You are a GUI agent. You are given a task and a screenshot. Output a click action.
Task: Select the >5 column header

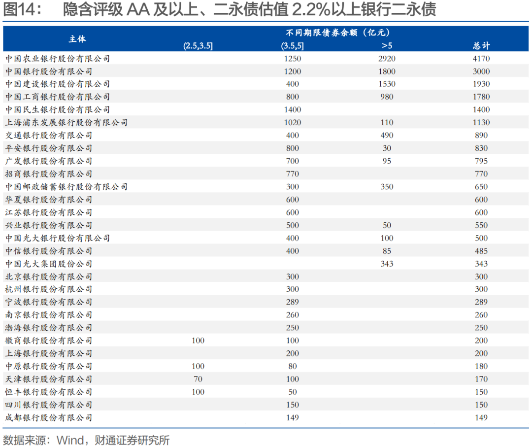click(x=387, y=45)
